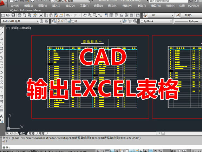Click first-layout navigation arrow beside tabs
This screenshot has width=202, height=152.
(7, 133)
